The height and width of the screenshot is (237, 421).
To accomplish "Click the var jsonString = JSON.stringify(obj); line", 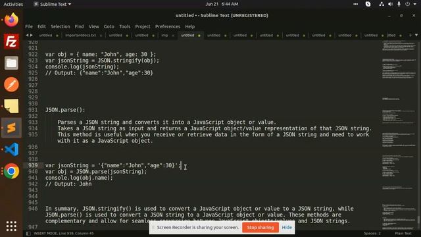I will [102, 61].
